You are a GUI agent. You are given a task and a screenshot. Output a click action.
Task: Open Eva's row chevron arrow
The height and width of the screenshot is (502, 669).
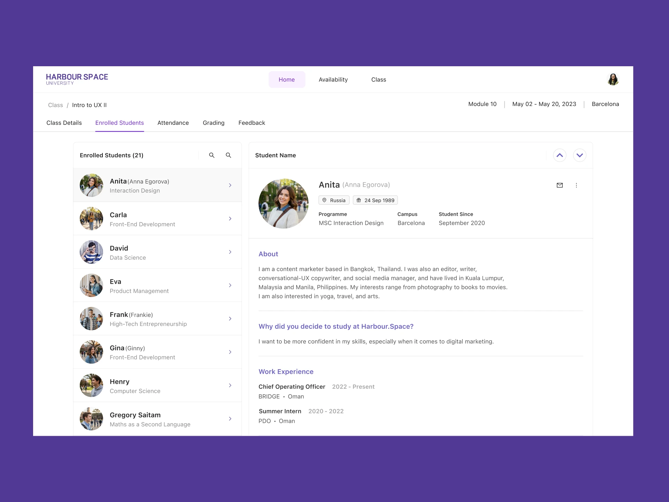click(x=230, y=285)
